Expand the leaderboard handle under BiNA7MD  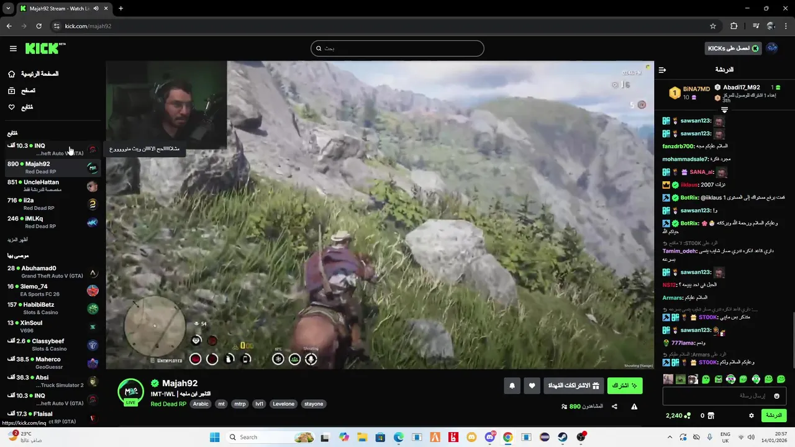(x=724, y=109)
